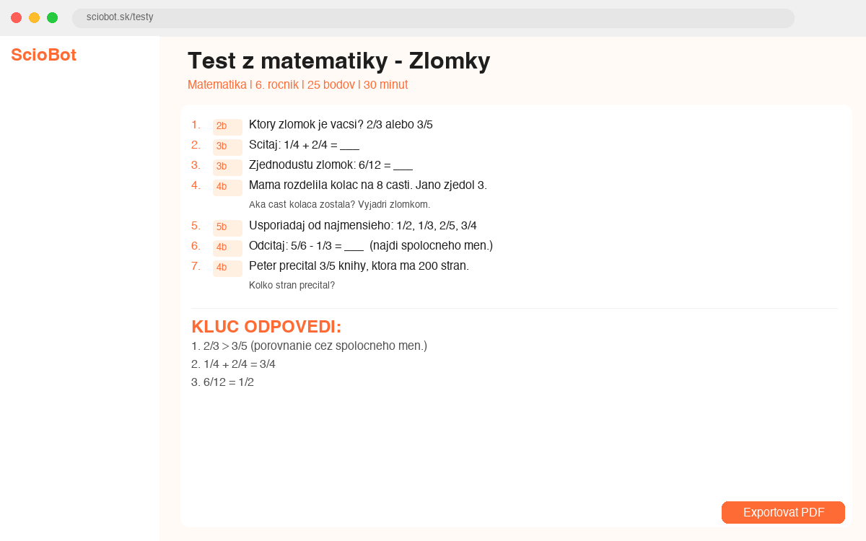Select question number 1 in the list
866x541 pixels.
point(196,124)
